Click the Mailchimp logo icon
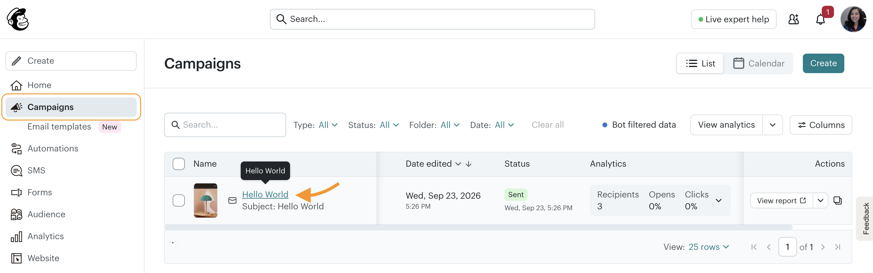Viewport: 873px width, 273px height. (x=18, y=19)
